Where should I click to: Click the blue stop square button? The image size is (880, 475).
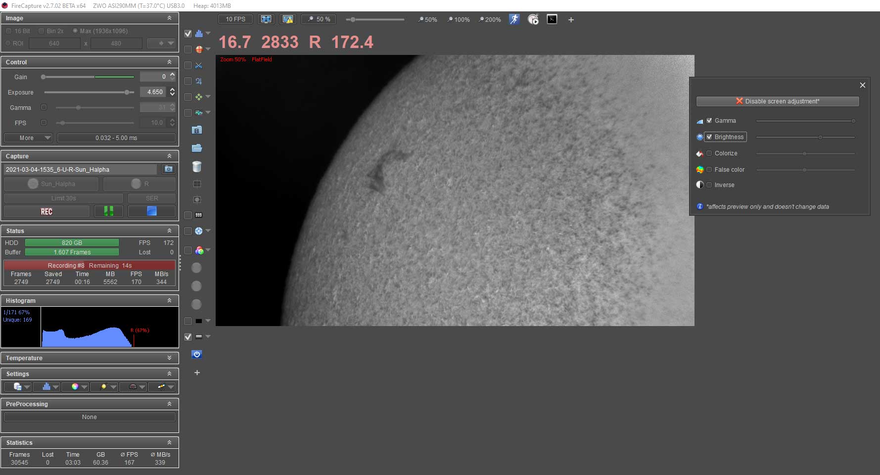[152, 211]
